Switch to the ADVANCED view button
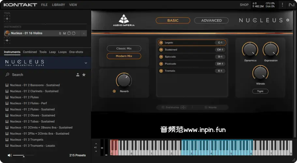 point(211,21)
